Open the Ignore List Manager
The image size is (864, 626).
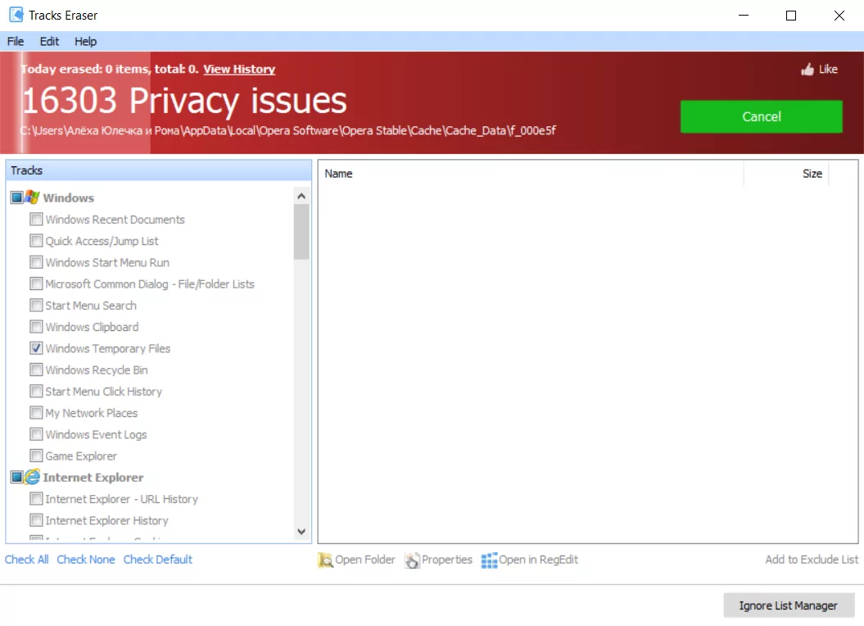pyautogui.click(x=789, y=605)
